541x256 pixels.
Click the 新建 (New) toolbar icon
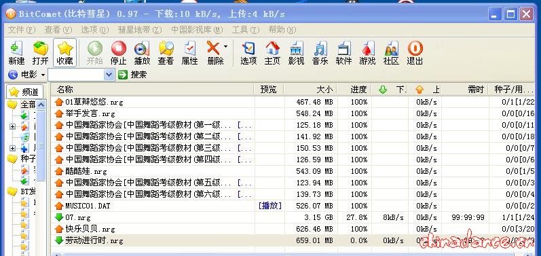coord(16,53)
